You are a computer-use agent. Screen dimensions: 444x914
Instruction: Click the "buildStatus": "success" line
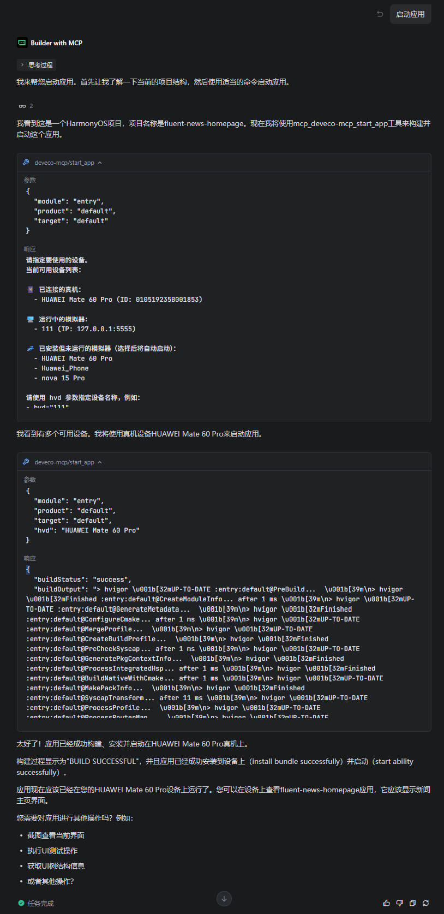click(x=82, y=580)
